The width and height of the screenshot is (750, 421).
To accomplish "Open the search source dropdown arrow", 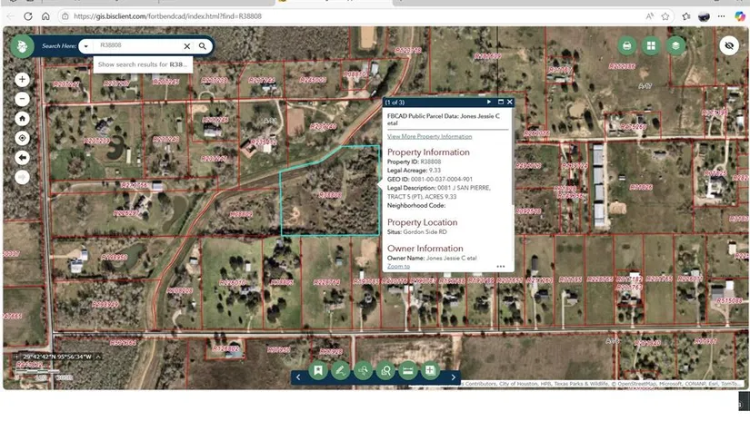I will pos(85,45).
